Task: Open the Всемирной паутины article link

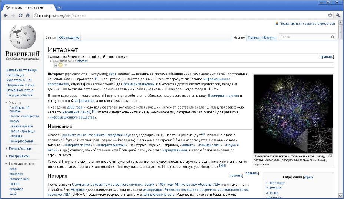Action: click(139, 84)
